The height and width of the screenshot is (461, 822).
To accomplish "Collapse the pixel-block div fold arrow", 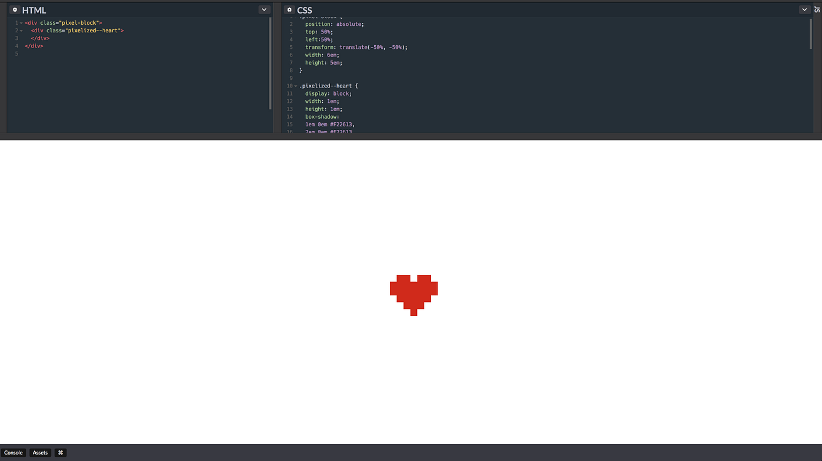I will tap(20, 22).
